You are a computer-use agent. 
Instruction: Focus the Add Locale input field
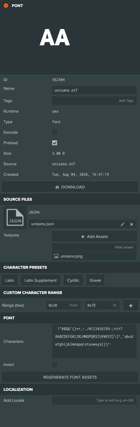(x=94, y=400)
